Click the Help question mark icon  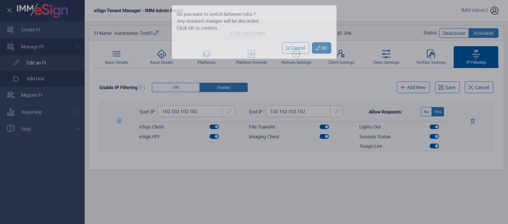(x=11, y=129)
